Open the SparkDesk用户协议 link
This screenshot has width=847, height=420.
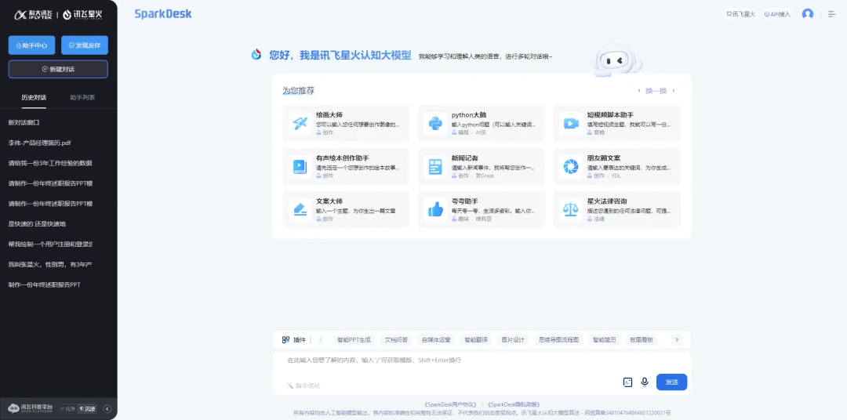pos(452,404)
